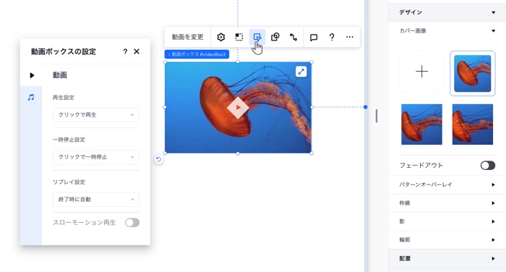Select the video play tab icon
This screenshot has height=272, width=506.
[x=32, y=75]
